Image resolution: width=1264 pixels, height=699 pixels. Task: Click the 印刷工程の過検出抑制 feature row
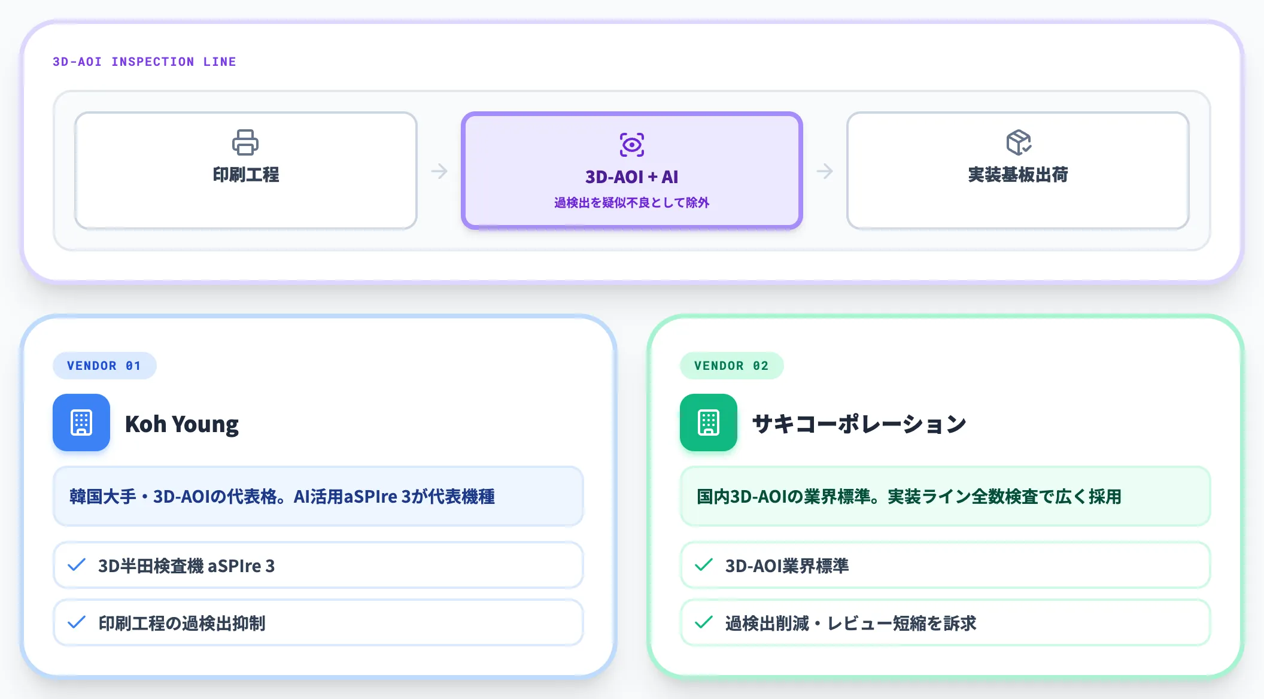318,622
